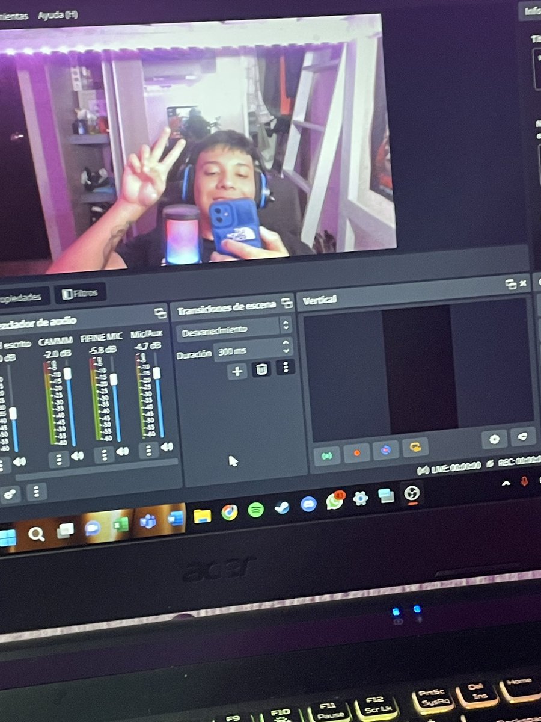
Task: Open Excel from the taskbar
Action: 121,524
